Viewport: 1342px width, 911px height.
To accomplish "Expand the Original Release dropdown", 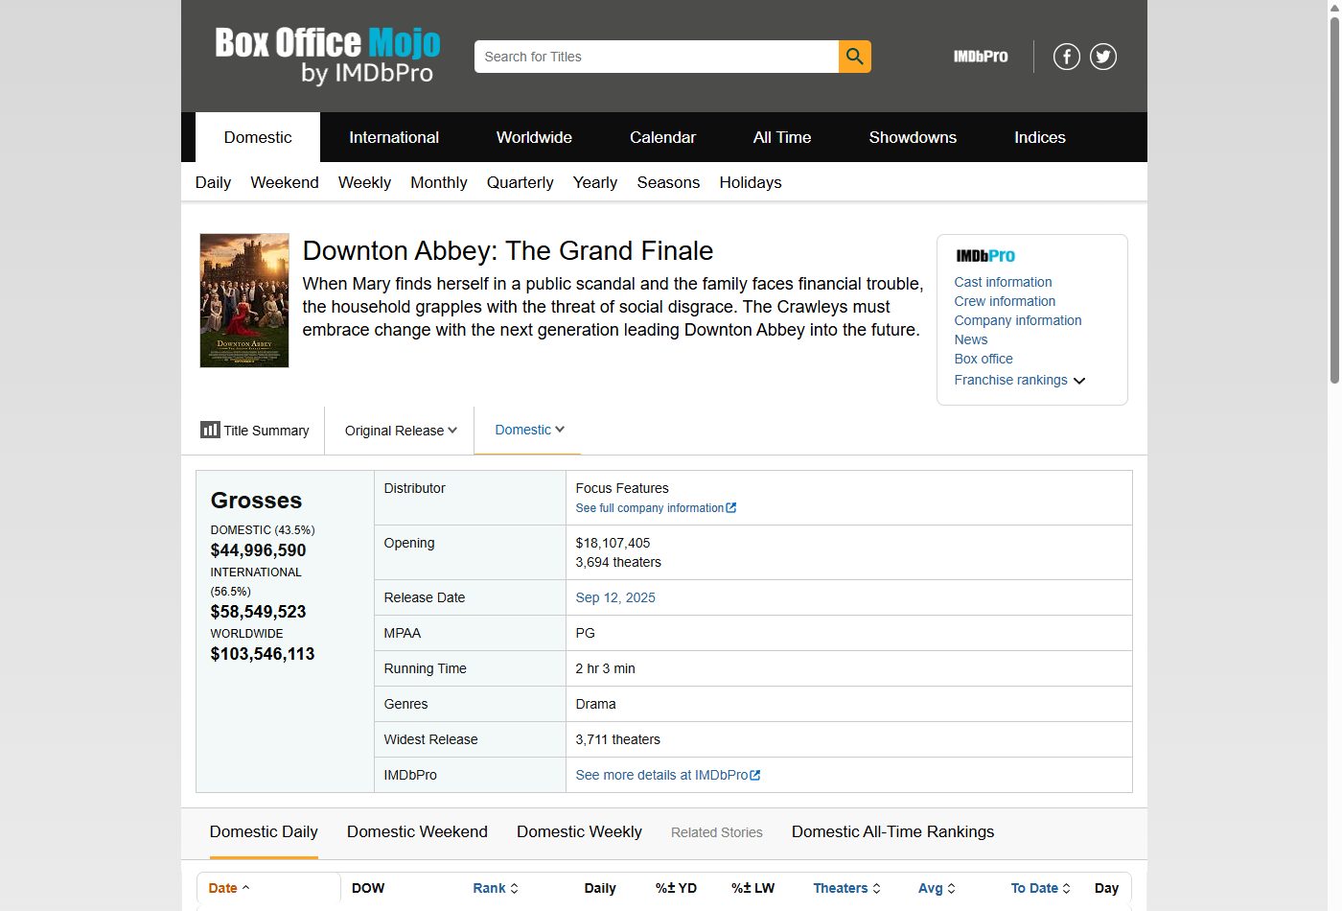I will [401, 431].
